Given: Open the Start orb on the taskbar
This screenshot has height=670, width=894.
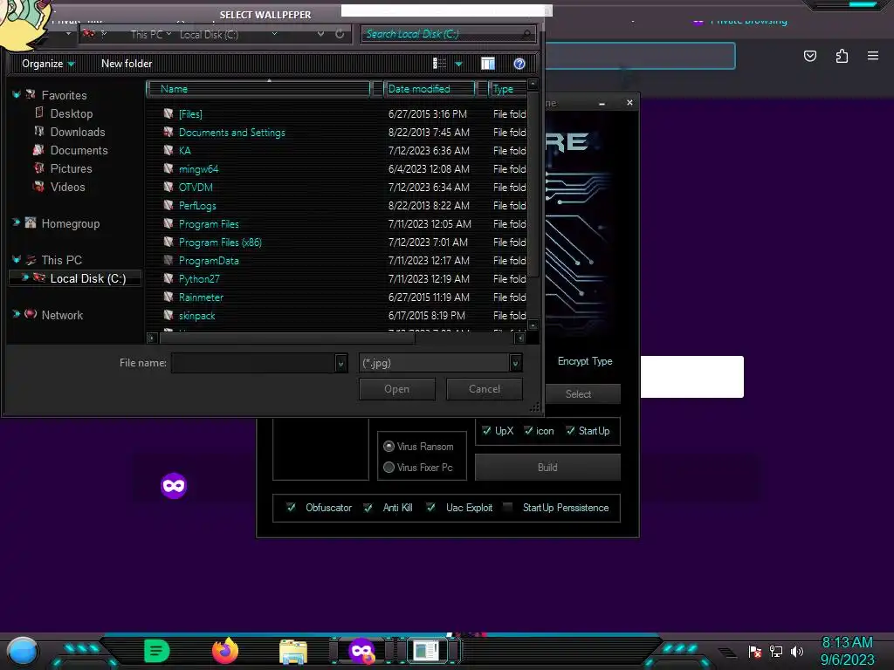Looking at the screenshot, I should click(23, 652).
